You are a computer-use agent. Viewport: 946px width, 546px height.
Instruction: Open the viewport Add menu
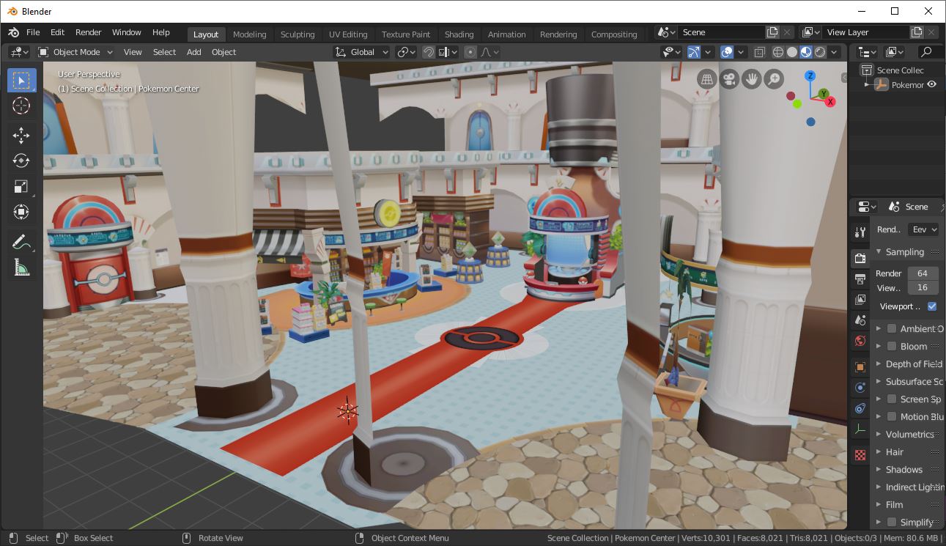click(x=193, y=52)
